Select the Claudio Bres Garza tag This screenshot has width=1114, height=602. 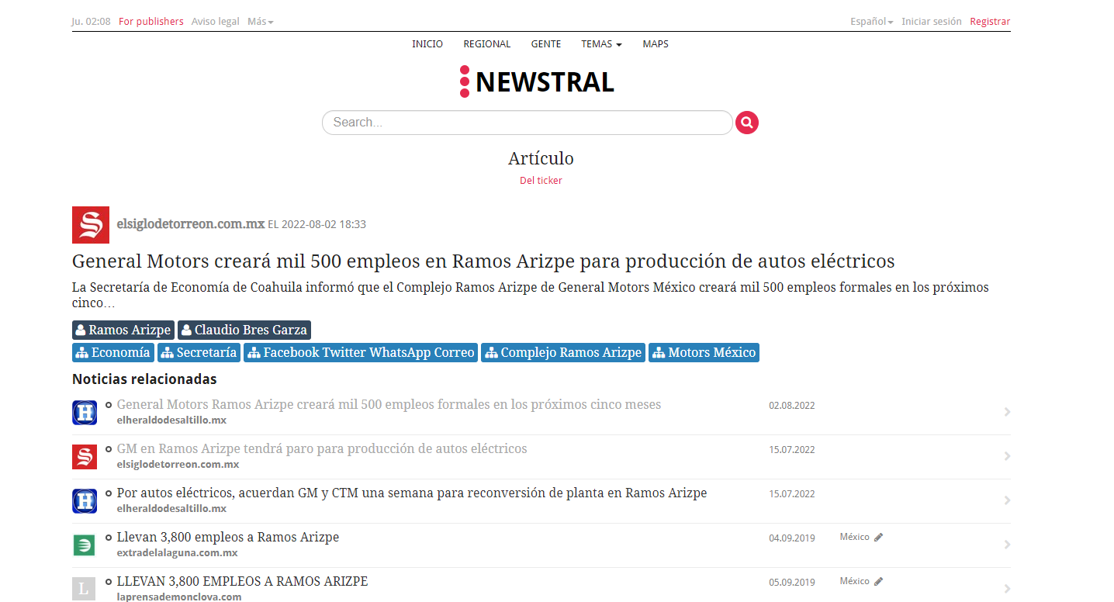pyautogui.click(x=244, y=330)
